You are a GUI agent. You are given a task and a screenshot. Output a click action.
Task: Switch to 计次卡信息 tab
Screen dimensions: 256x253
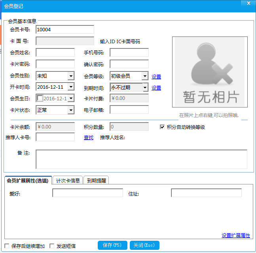(68, 180)
